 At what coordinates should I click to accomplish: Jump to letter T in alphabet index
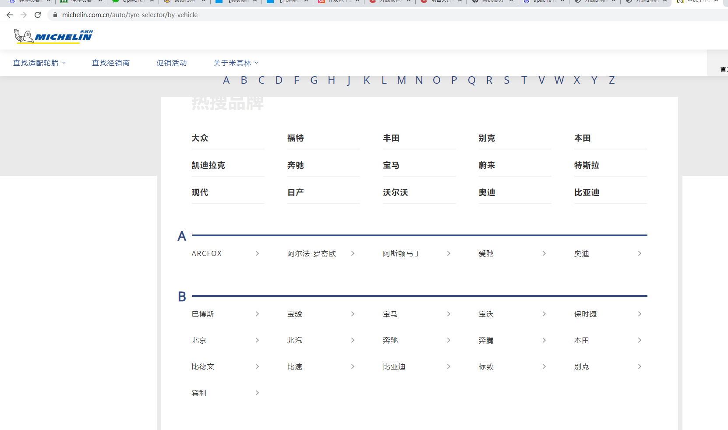click(x=524, y=80)
